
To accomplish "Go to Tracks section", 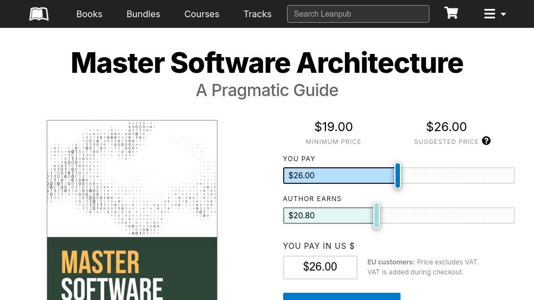I will (258, 14).
